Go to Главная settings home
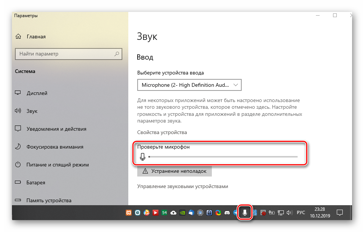 click(36, 36)
